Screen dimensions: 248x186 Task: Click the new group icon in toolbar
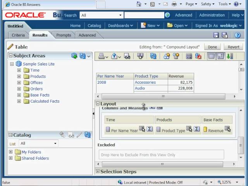167,56
